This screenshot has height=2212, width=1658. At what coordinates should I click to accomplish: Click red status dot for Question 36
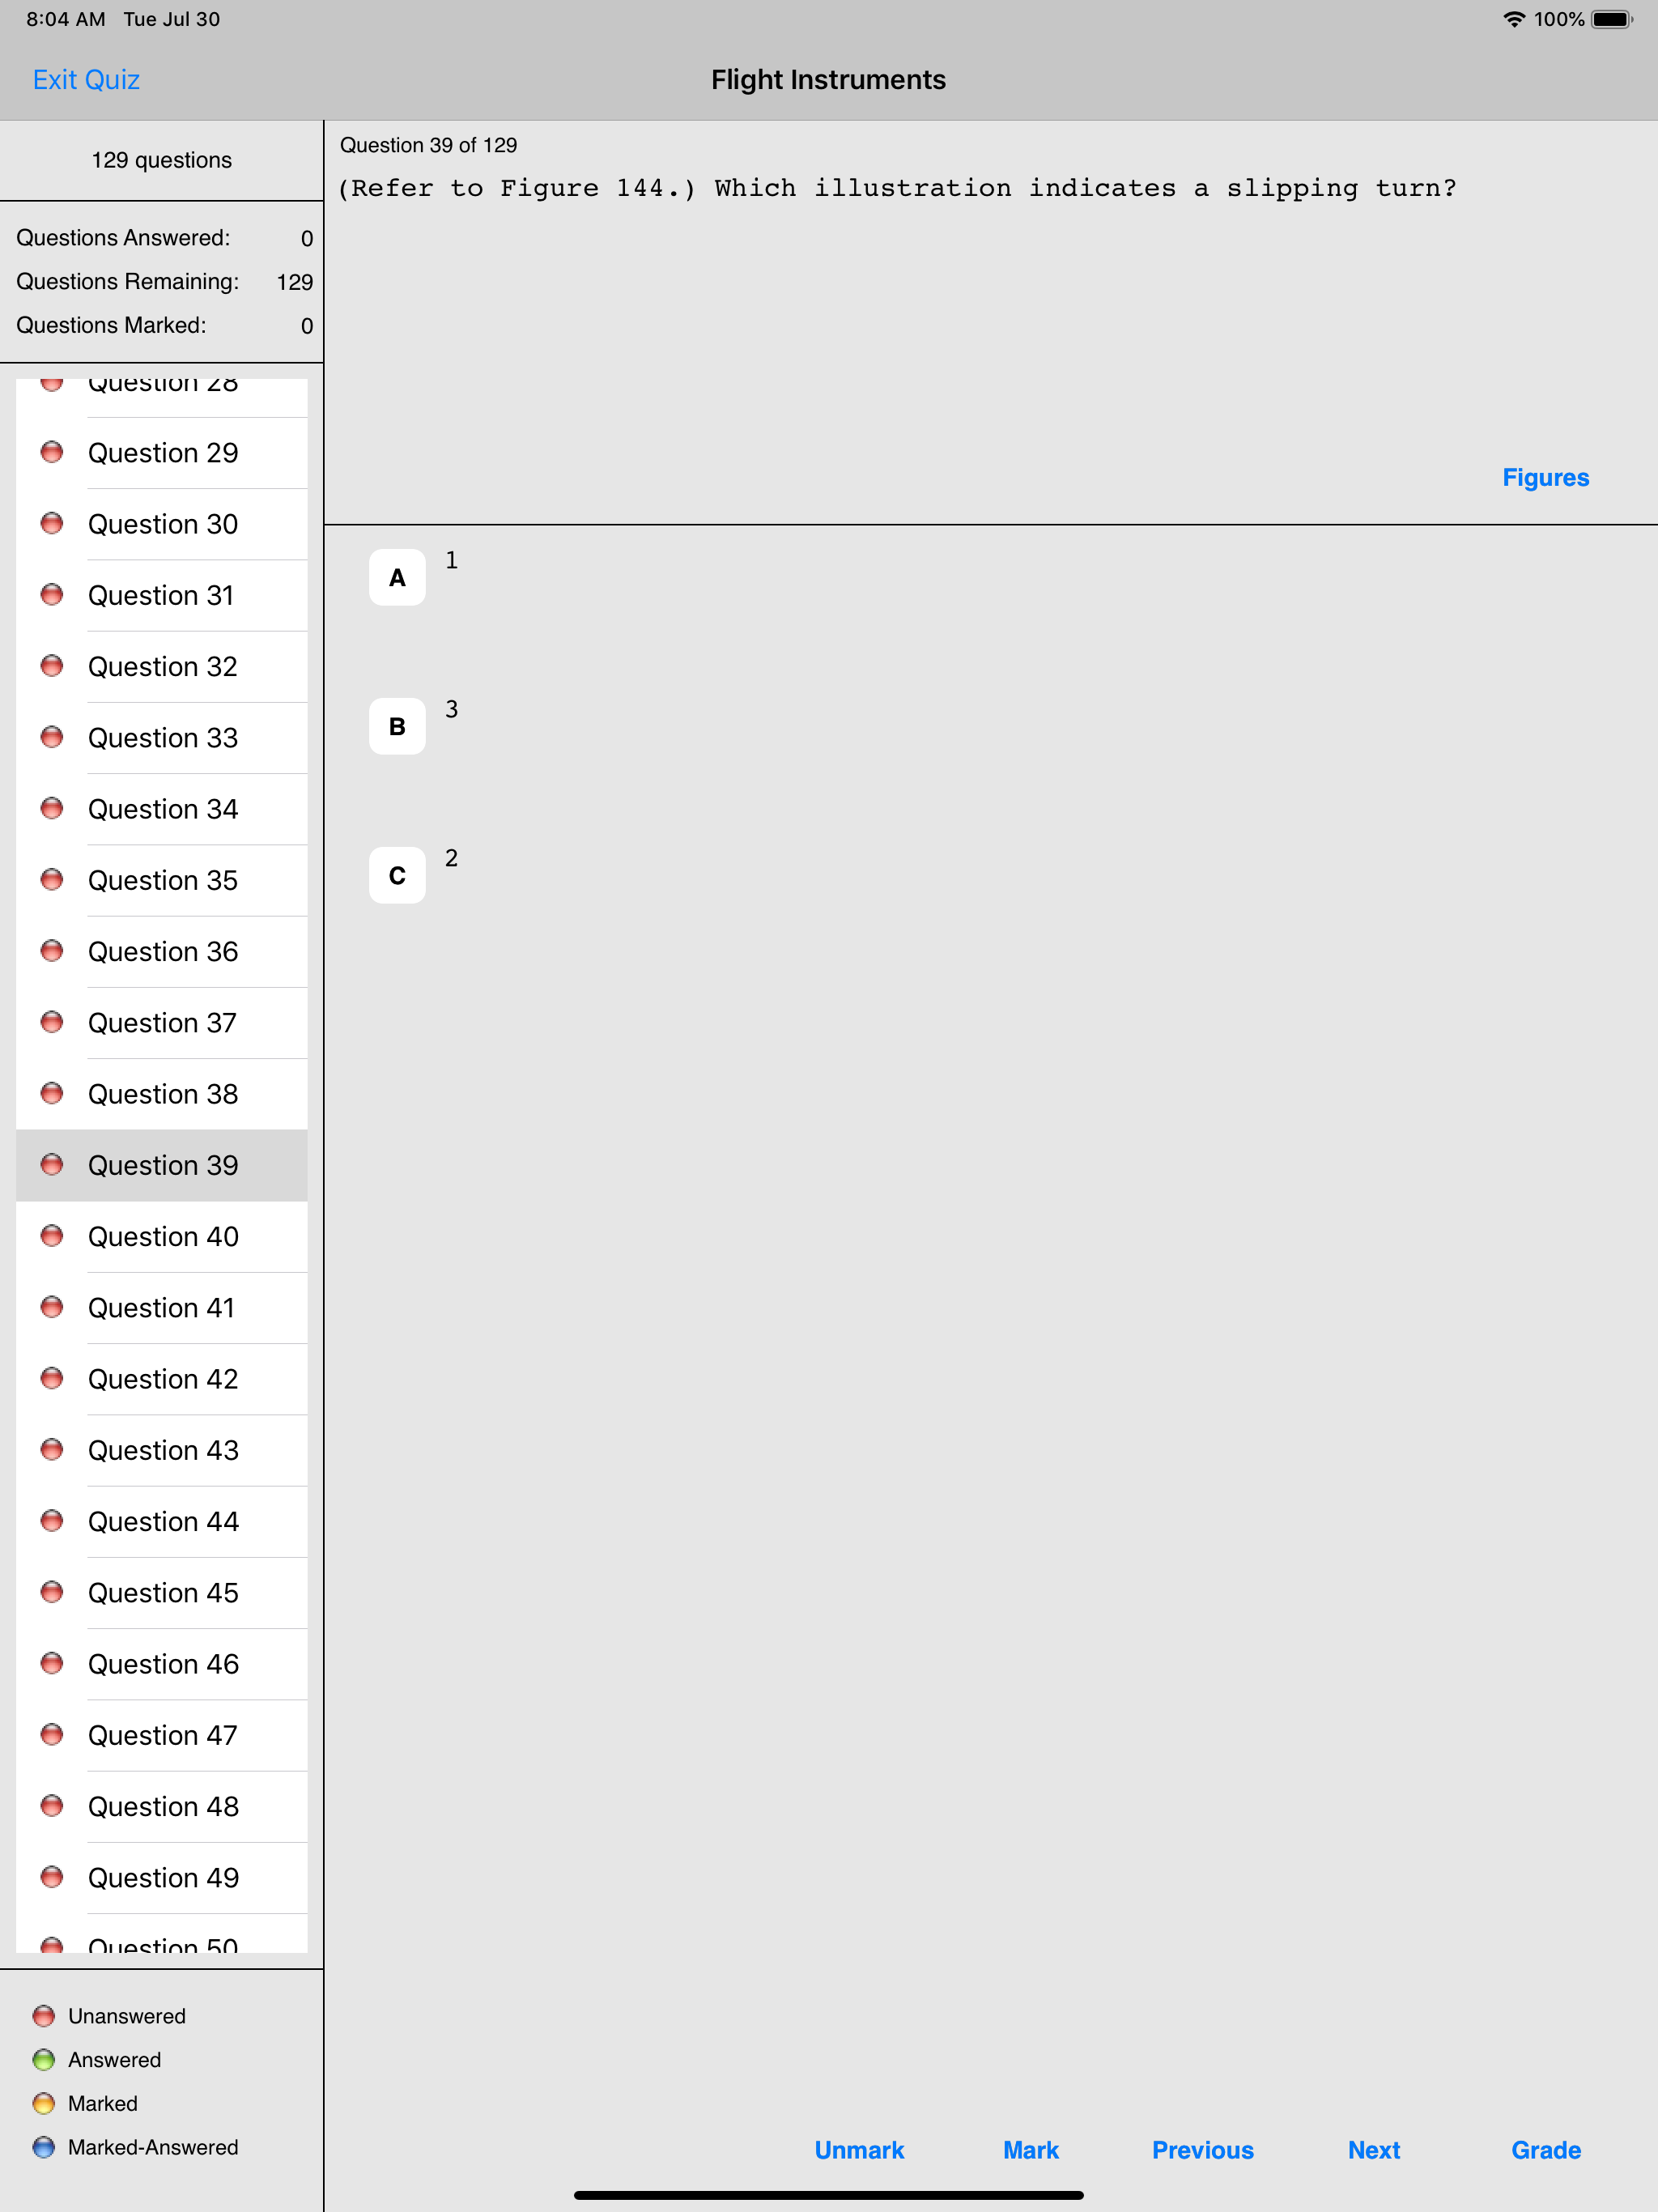click(x=52, y=951)
